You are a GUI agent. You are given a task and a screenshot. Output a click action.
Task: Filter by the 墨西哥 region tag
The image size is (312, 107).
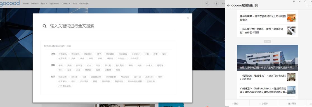[88, 70]
